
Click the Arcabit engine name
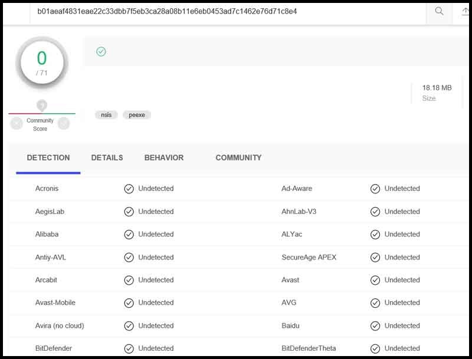(x=46, y=280)
